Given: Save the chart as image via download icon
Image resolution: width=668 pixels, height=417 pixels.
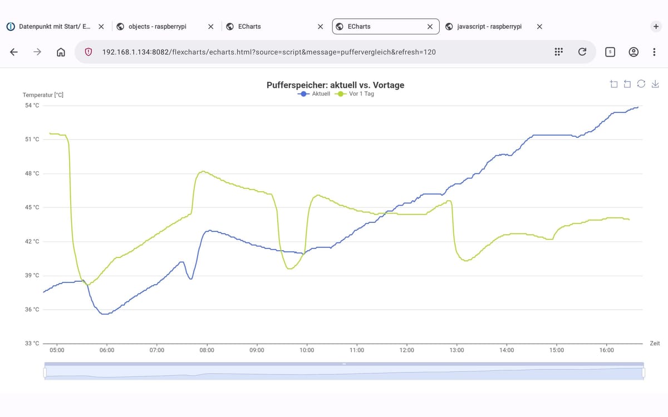Looking at the screenshot, I should click(655, 84).
